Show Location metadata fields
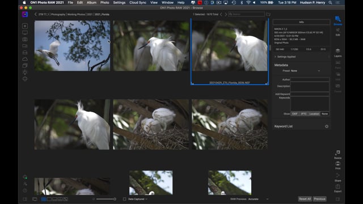This screenshot has width=363, height=204. pyautogui.click(x=314, y=114)
